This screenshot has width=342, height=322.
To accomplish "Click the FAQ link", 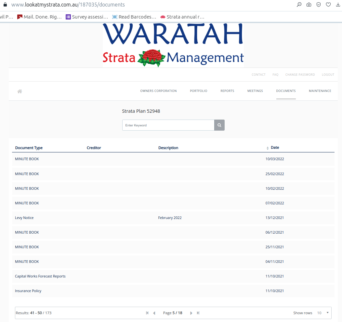I will coord(275,74).
